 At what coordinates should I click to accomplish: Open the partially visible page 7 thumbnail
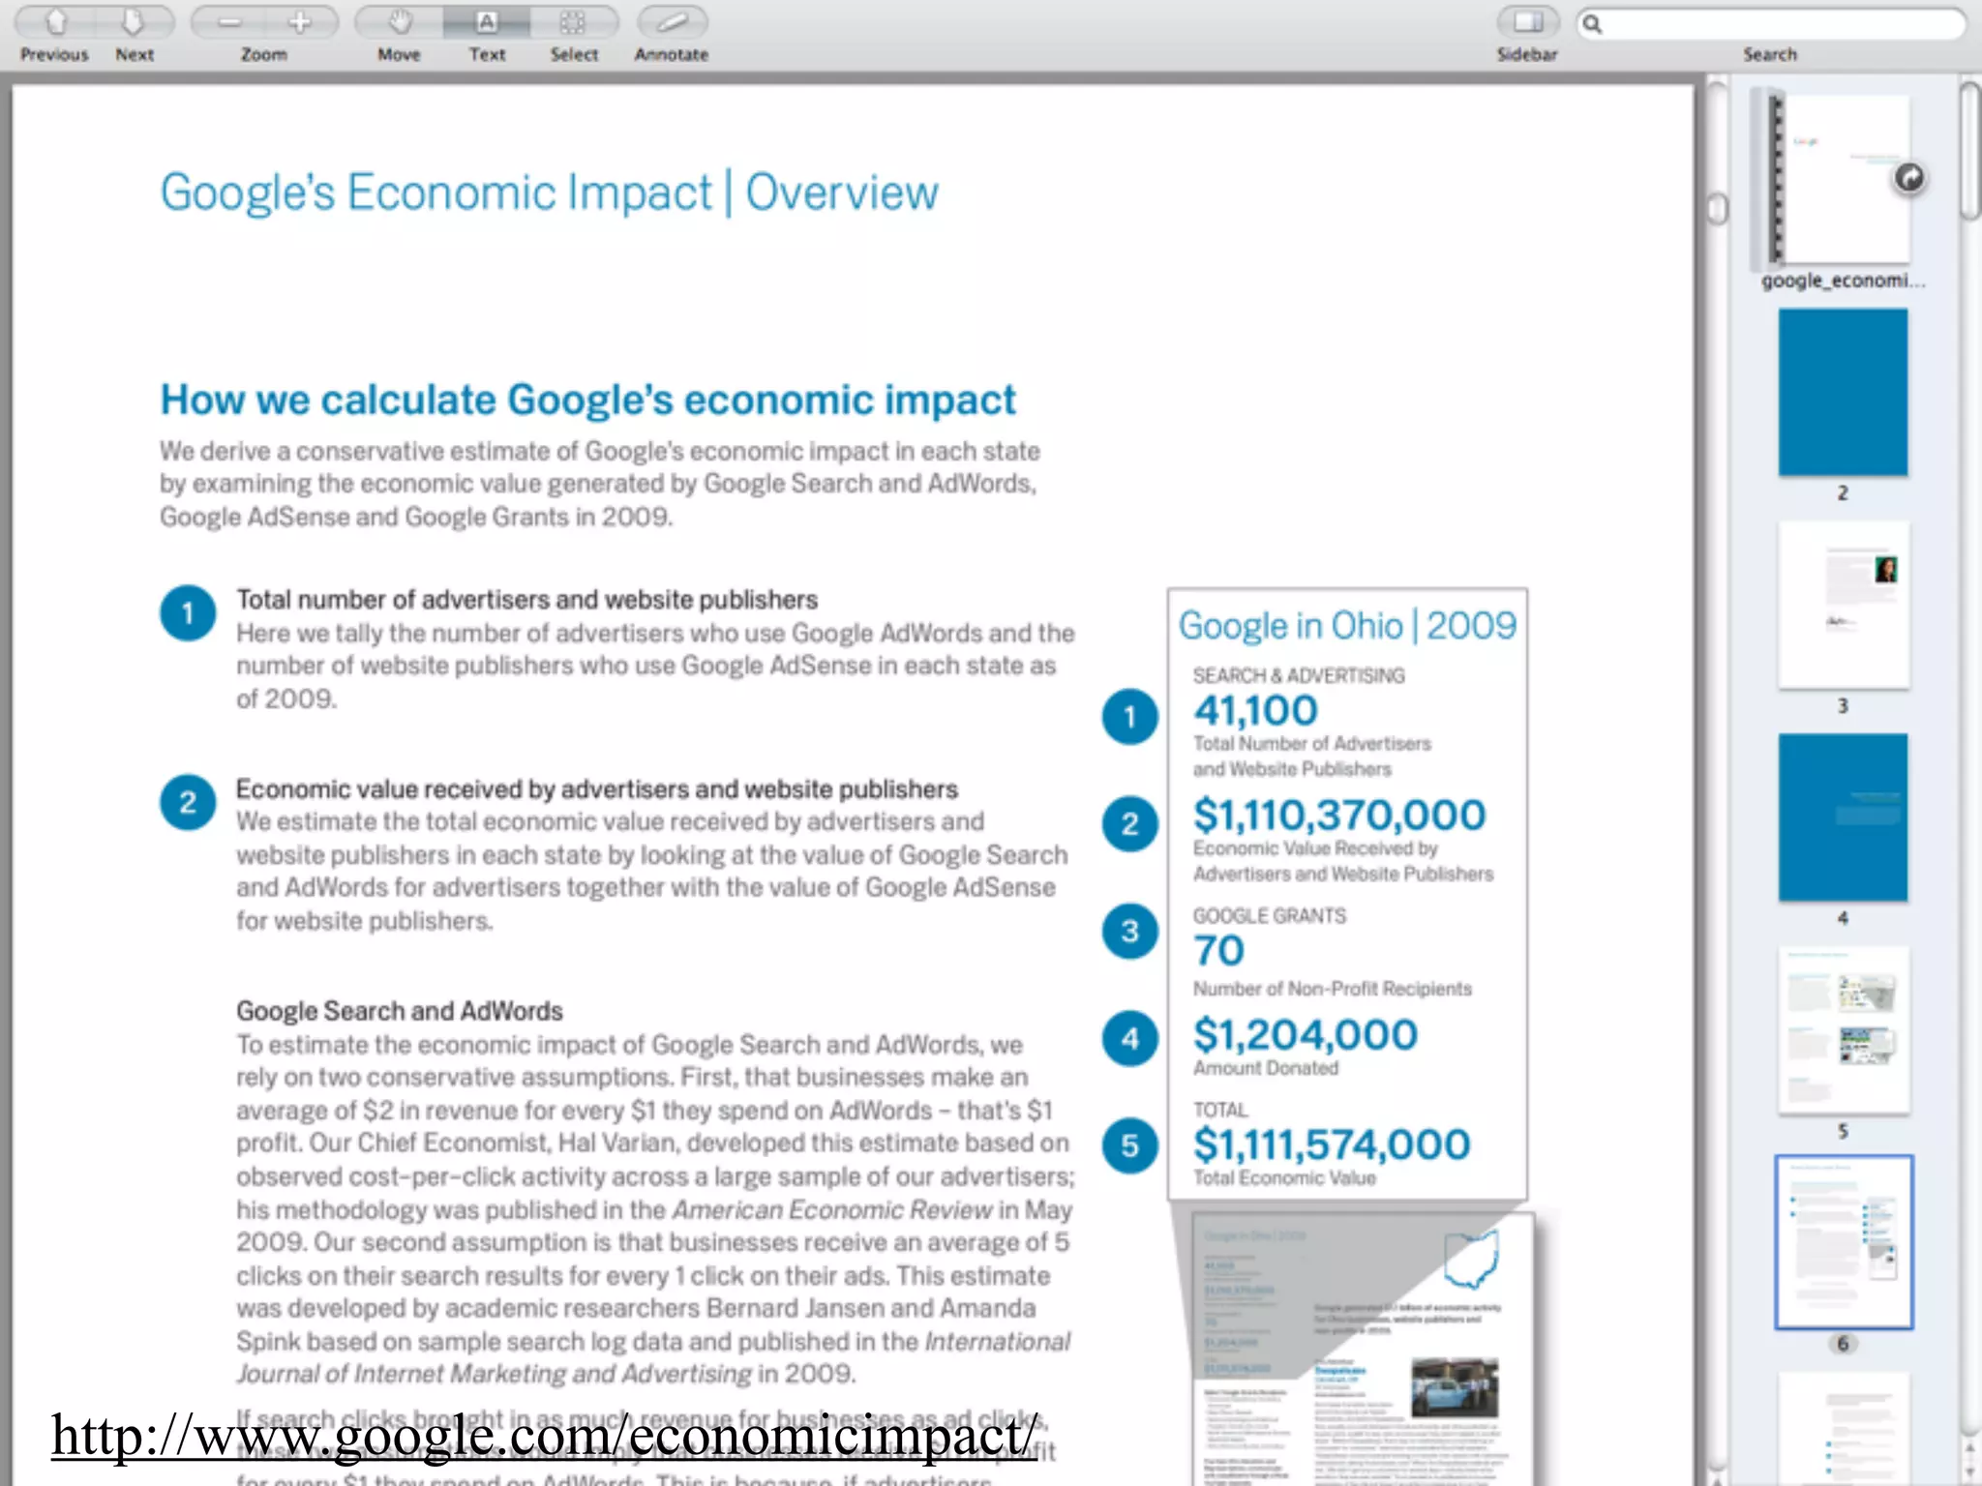(x=1843, y=1429)
